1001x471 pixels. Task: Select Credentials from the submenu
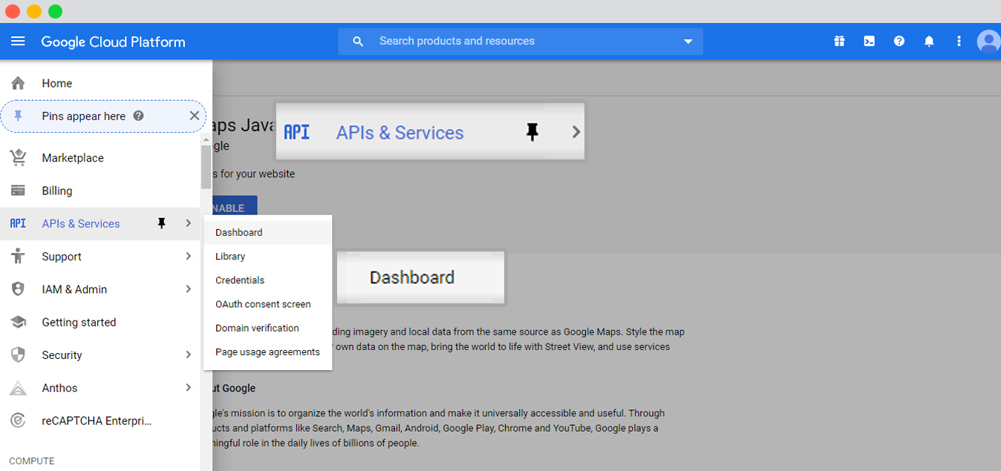pyautogui.click(x=267, y=280)
